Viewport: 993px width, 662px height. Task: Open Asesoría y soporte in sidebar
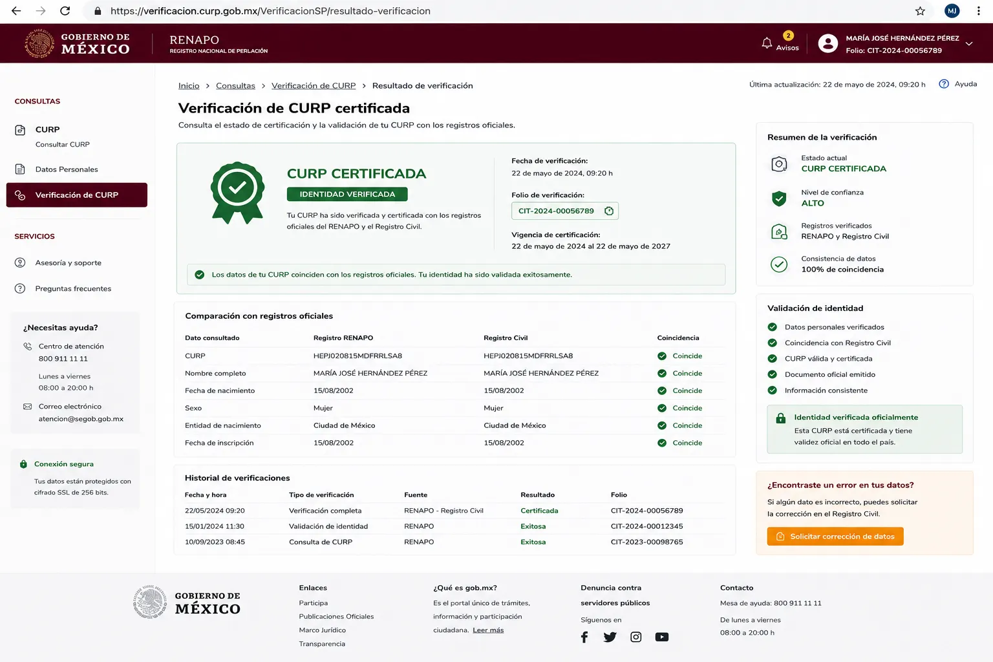click(x=68, y=262)
